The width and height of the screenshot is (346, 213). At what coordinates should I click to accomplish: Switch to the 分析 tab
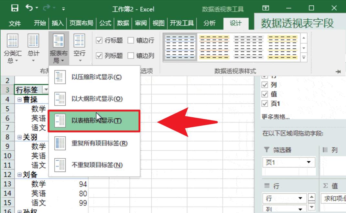point(210,23)
